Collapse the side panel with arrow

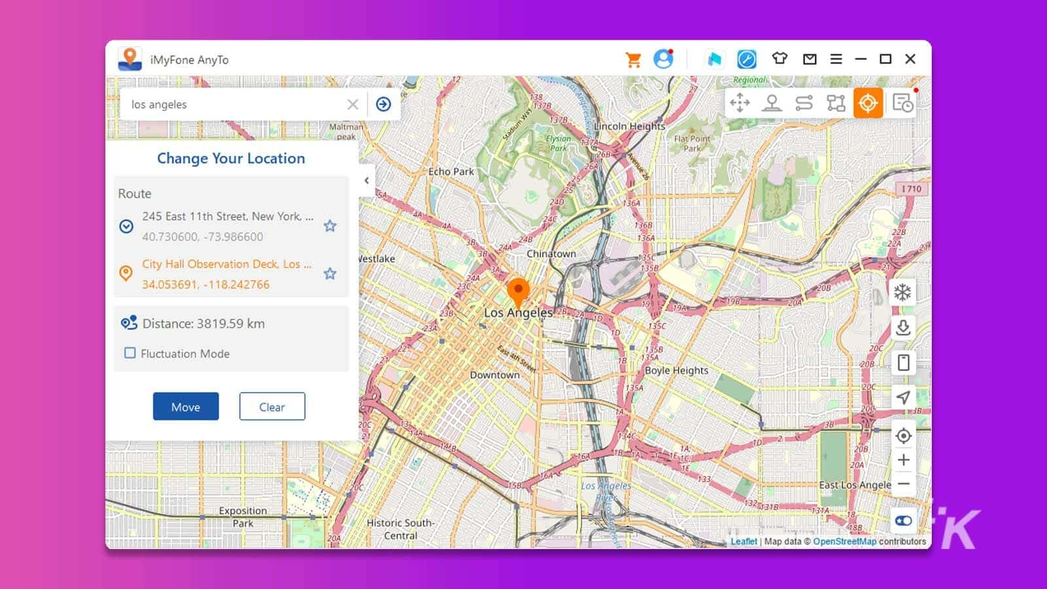point(366,181)
